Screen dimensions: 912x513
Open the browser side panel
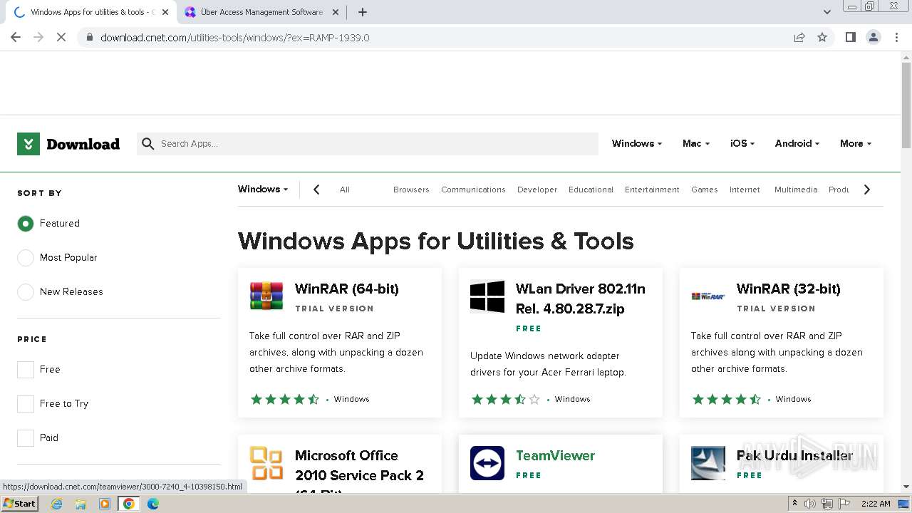[x=850, y=37]
